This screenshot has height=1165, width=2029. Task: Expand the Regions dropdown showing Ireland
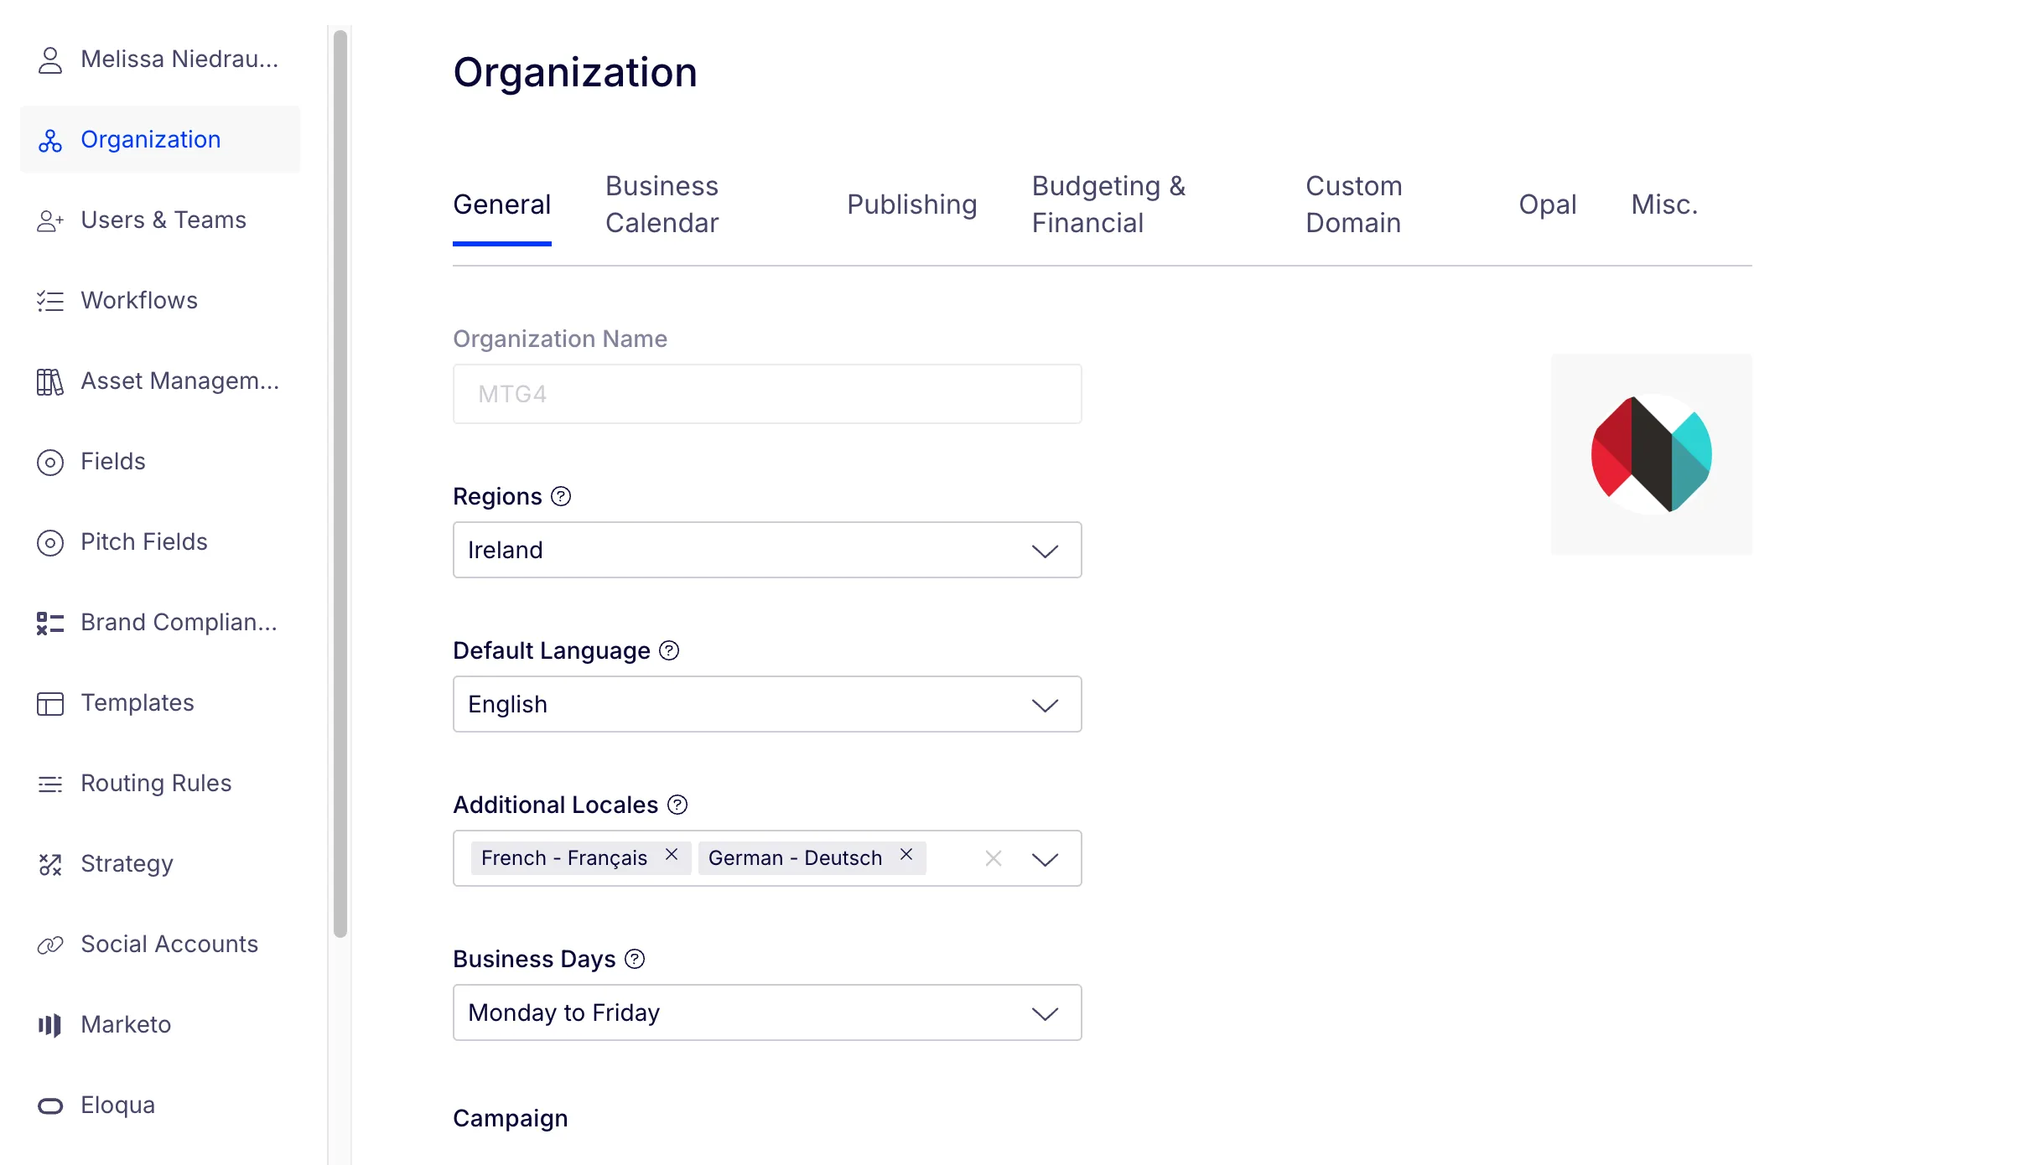point(767,550)
